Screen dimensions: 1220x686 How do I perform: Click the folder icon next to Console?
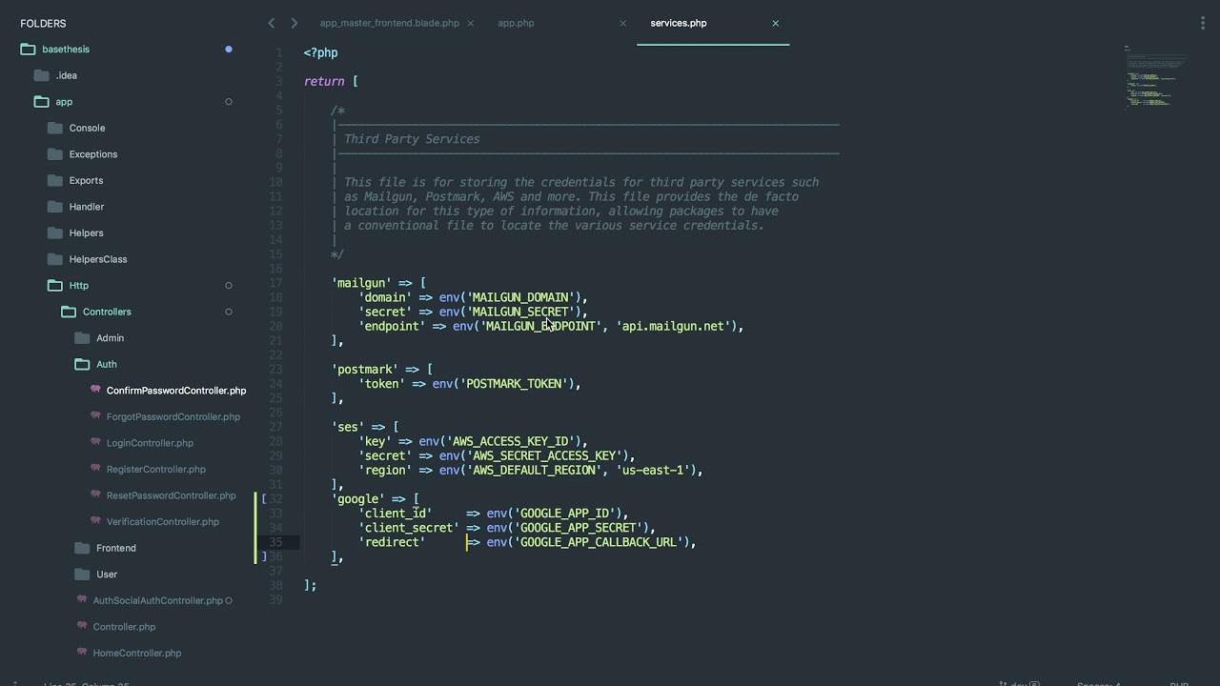(54, 128)
